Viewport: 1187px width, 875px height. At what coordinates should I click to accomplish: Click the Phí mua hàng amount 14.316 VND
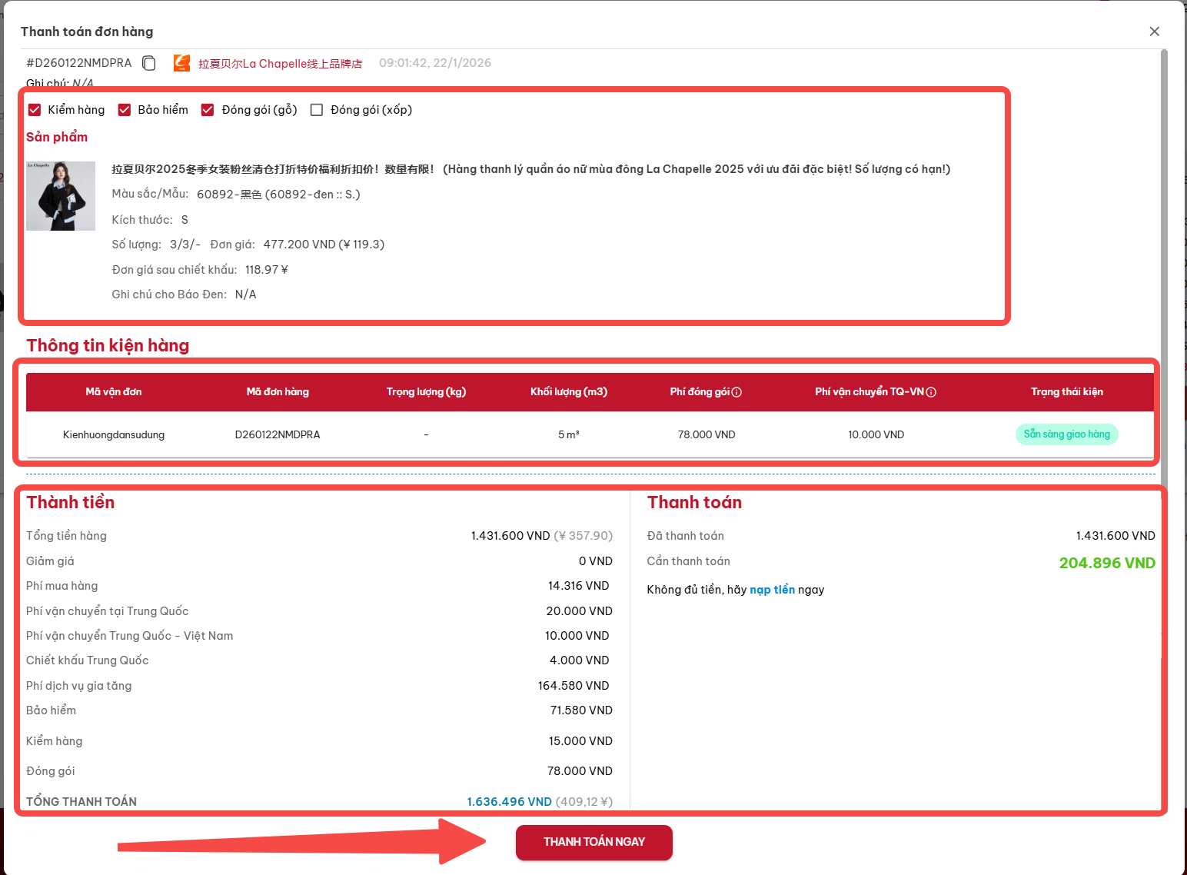click(578, 586)
